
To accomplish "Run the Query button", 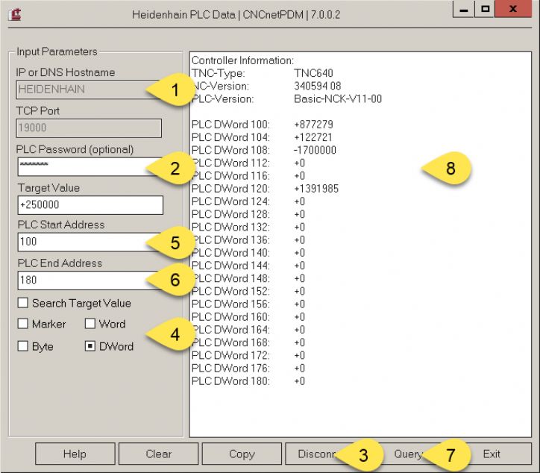I will point(407,454).
